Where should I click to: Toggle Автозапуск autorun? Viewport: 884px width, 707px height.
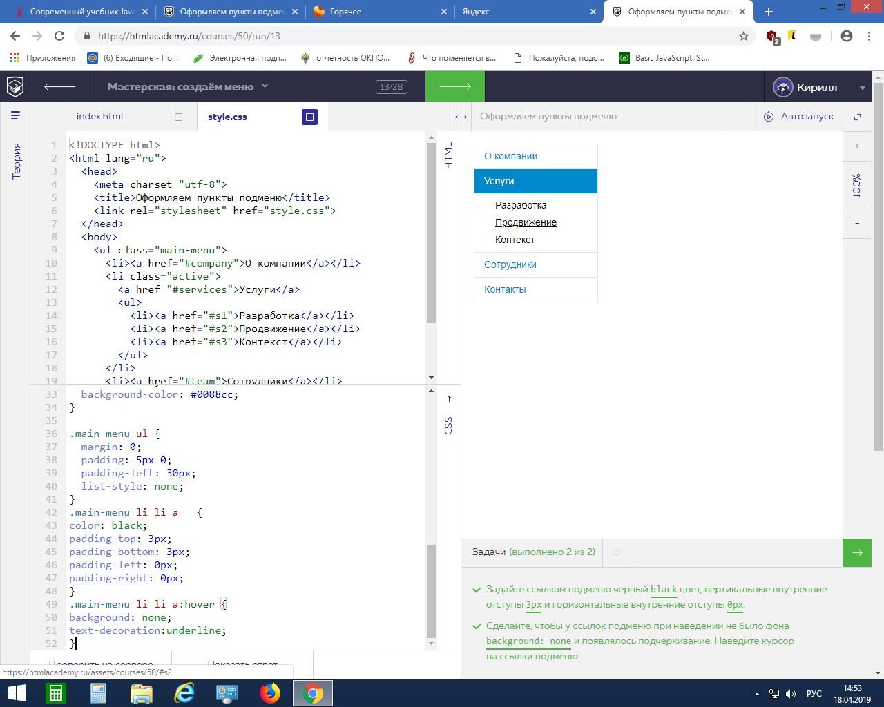[x=798, y=116]
